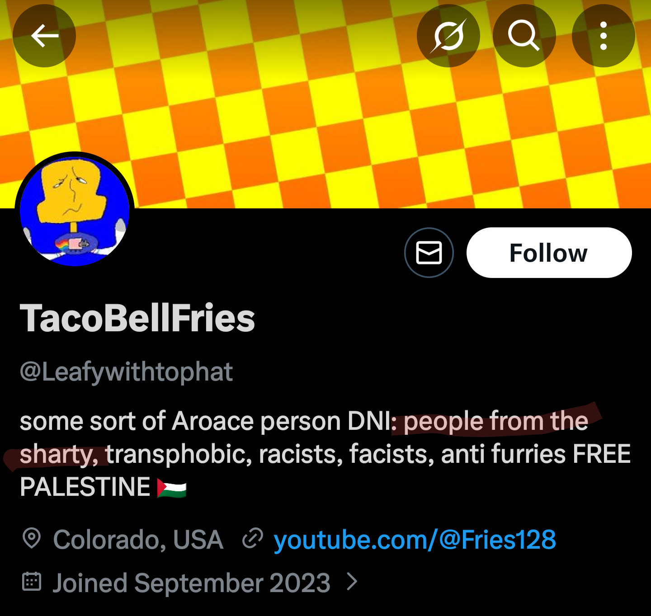This screenshot has height=616, width=651.
Task: Open the Joined September 2023 details
Action: 191,583
